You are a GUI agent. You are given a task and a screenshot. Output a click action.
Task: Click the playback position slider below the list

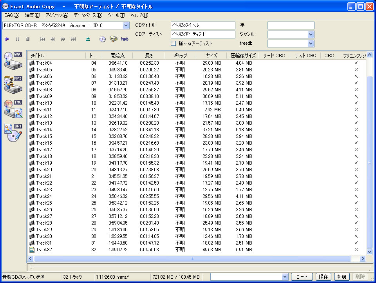[196, 267]
